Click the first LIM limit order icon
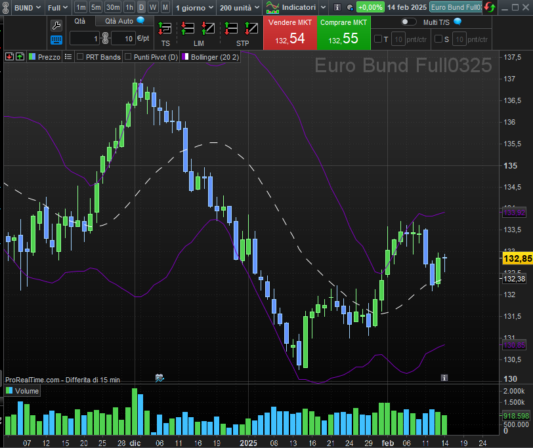Image resolution: width=533 pixels, height=448 pixels. pos(188,28)
